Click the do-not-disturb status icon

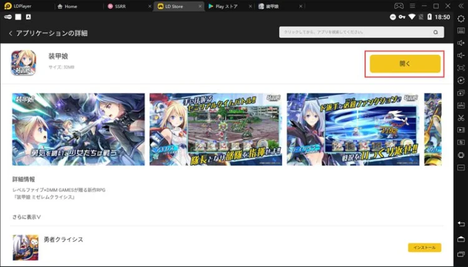[x=392, y=17]
